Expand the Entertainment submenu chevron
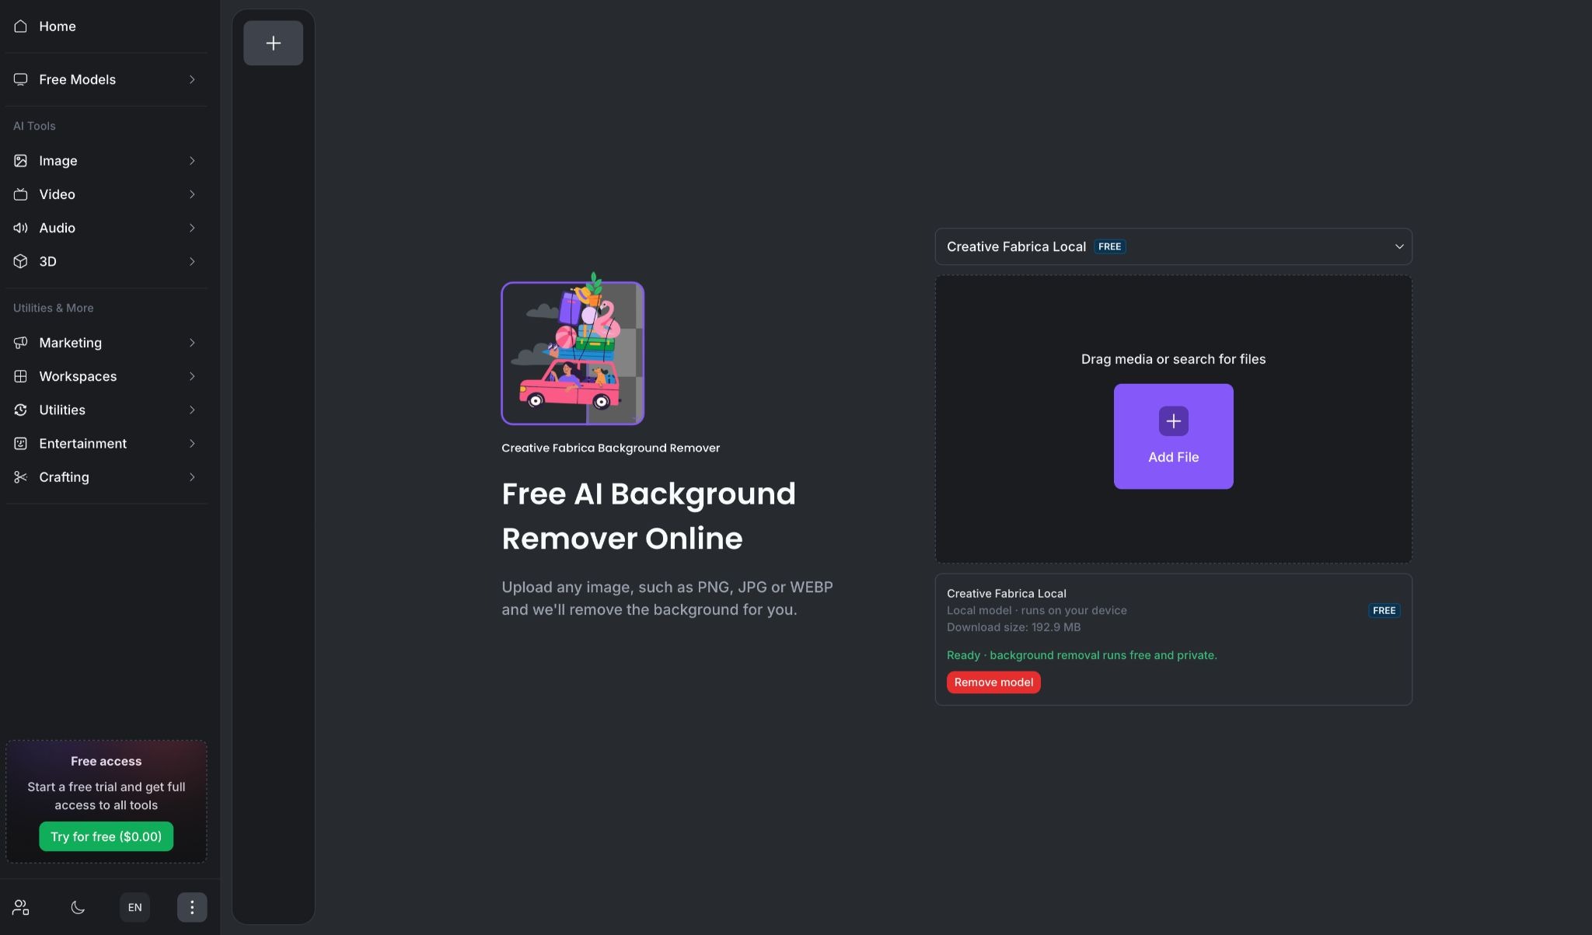The width and height of the screenshot is (1592, 935). pos(192,443)
